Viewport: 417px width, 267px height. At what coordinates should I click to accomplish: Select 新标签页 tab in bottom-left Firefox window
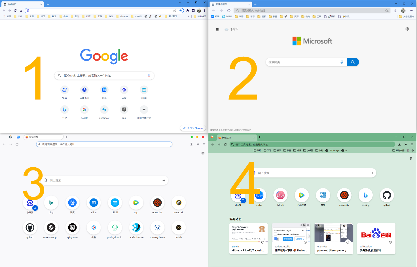(43, 137)
